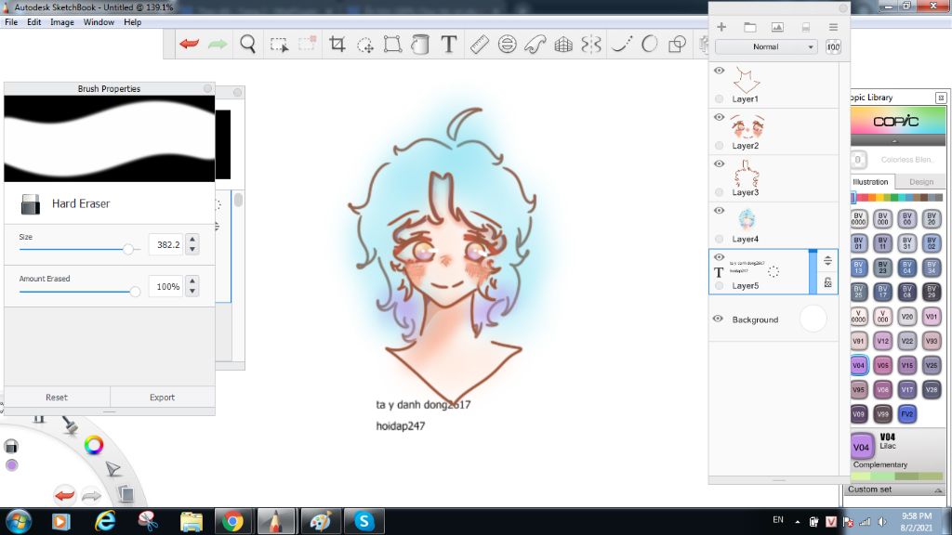Switch to the Design tab
This screenshot has height=535, width=952.
(921, 181)
